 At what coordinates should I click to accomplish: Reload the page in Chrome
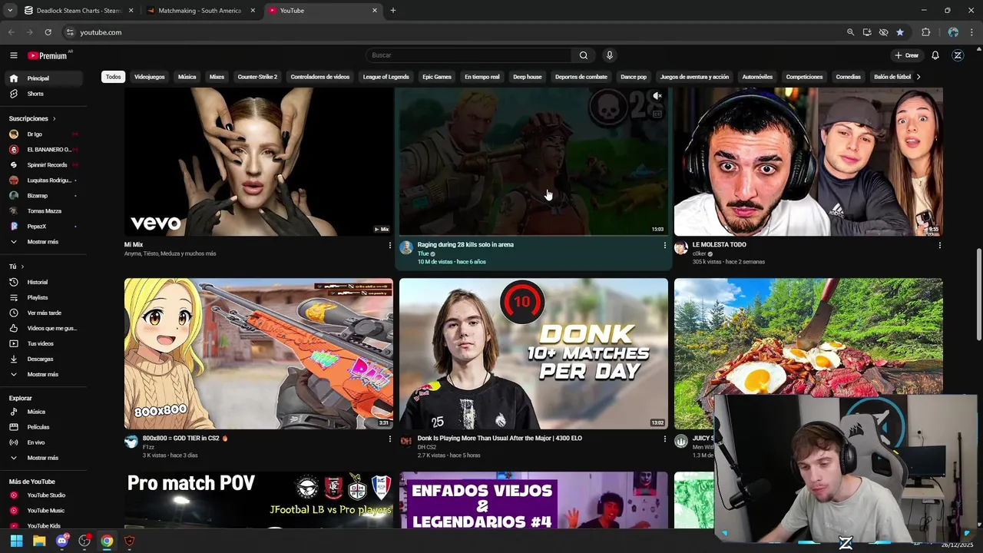[48, 32]
